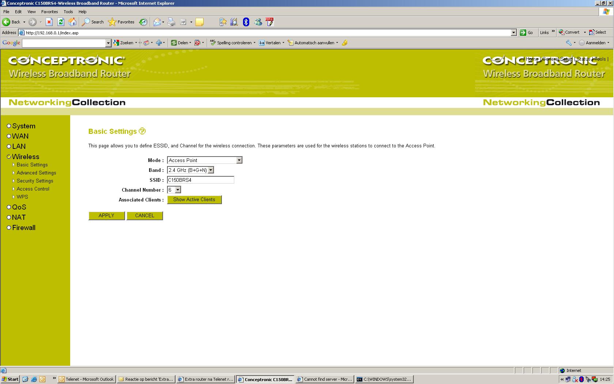Open browsing History clock icon
614x384 pixels.
coord(143,22)
